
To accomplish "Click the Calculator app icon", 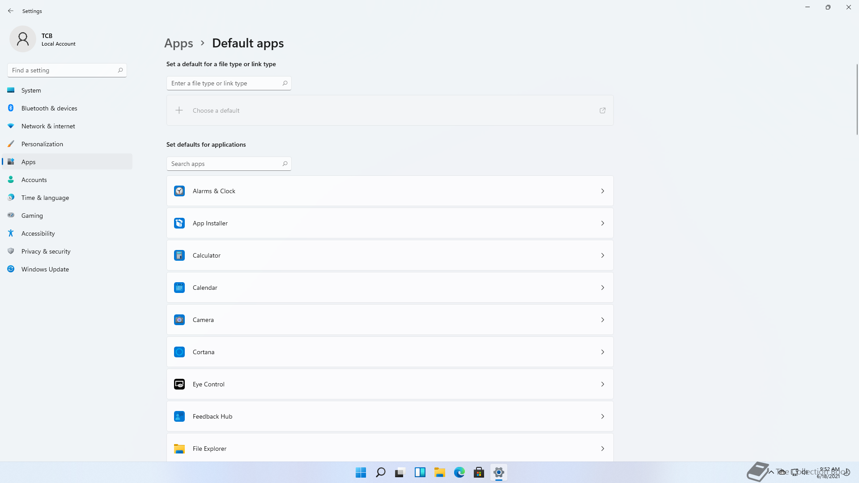I will (179, 255).
